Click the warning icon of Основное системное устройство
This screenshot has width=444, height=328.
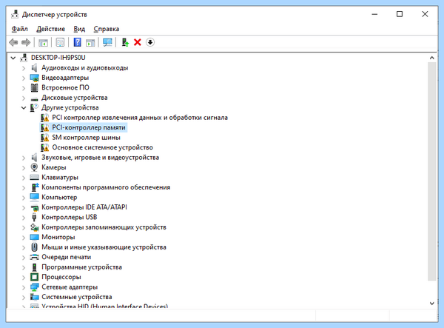tap(44, 147)
